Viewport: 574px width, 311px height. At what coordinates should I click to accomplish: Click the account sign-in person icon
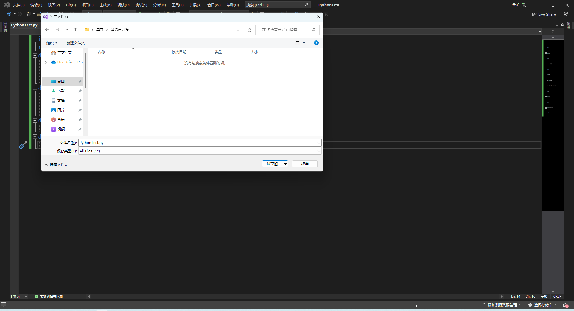524,5
